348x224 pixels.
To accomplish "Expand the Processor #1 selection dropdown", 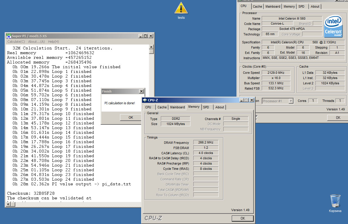I will click(291, 101).
